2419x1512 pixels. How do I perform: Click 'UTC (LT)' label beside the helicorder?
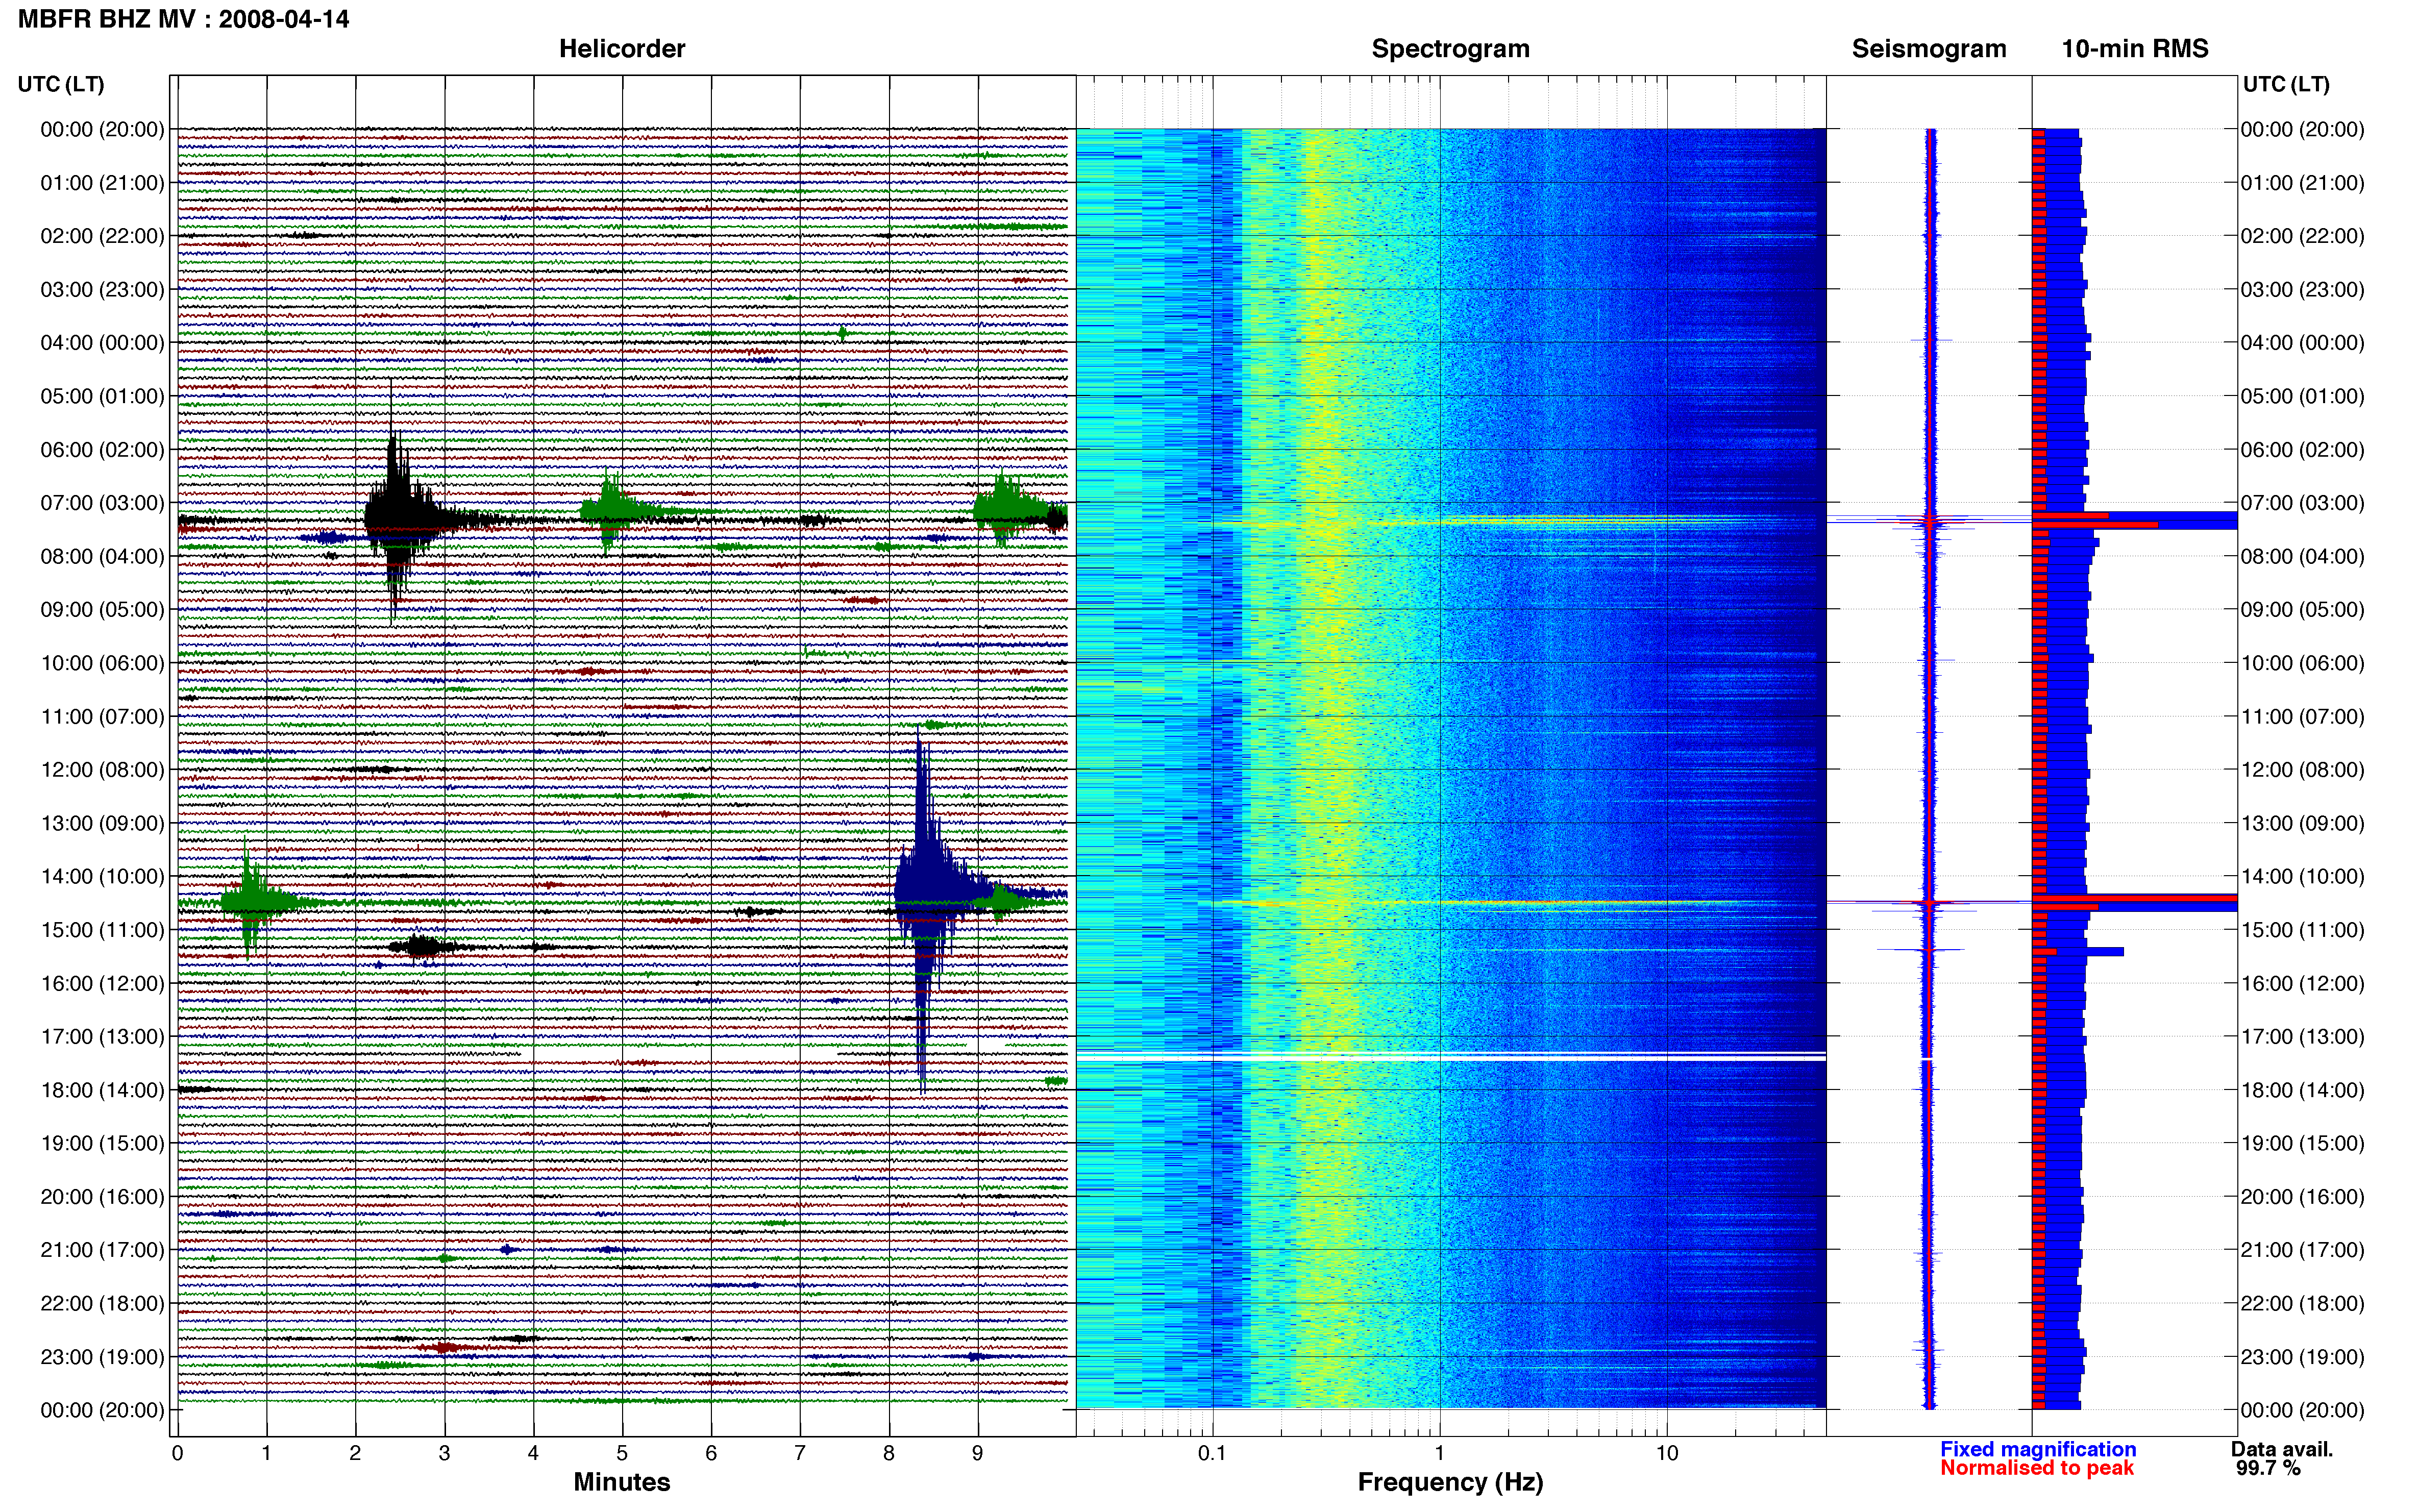click(x=61, y=84)
